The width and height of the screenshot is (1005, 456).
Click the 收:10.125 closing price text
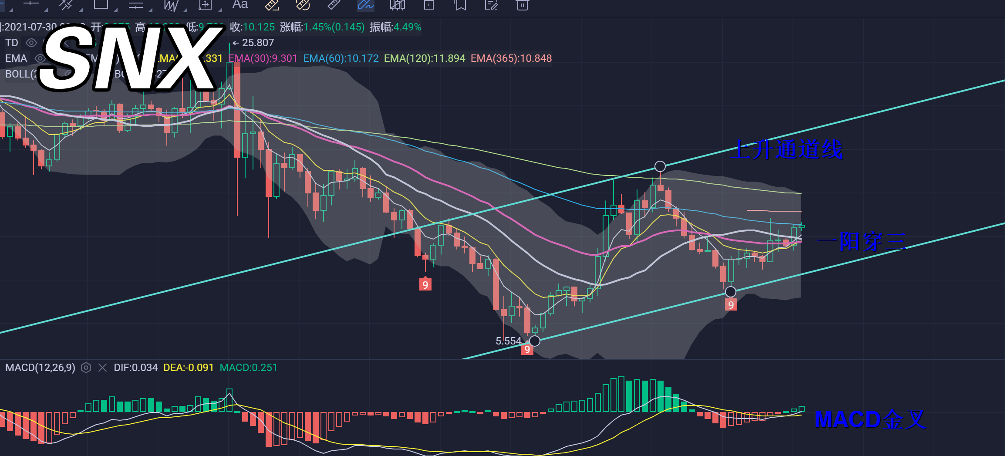253,27
